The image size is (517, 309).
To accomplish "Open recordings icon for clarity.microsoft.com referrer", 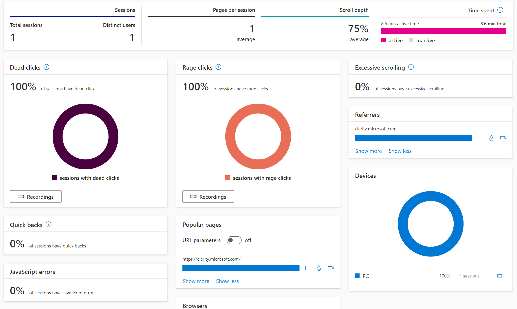I will coord(503,138).
